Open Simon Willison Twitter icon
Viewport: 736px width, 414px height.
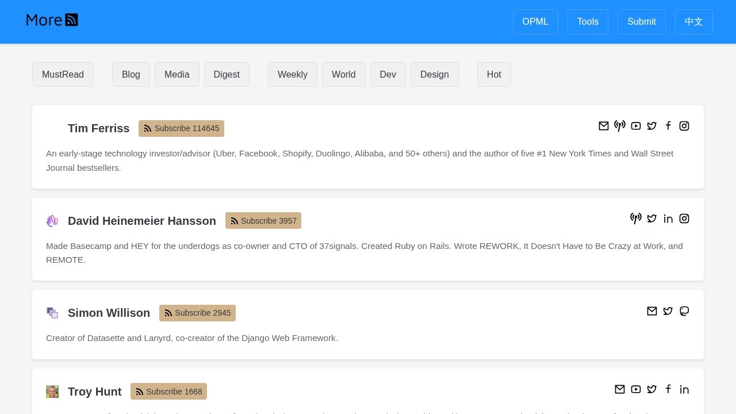coord(668,311)
